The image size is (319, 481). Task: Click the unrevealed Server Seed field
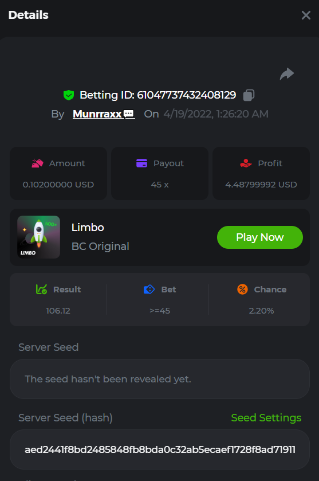pyautogui.click(x=160, y=379)
